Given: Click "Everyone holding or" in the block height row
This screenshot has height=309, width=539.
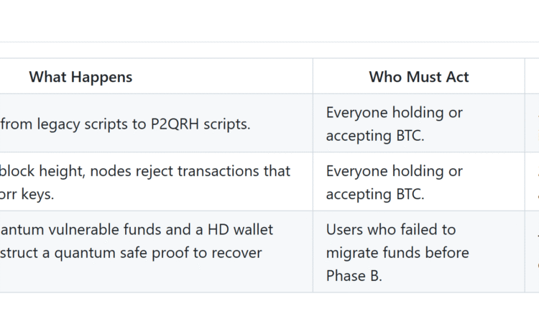Looking at the screenshot, I should (394, 171).
